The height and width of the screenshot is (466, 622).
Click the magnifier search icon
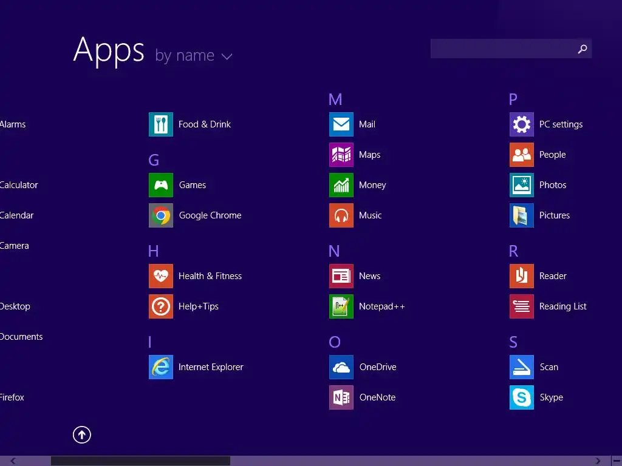point(583,49)
